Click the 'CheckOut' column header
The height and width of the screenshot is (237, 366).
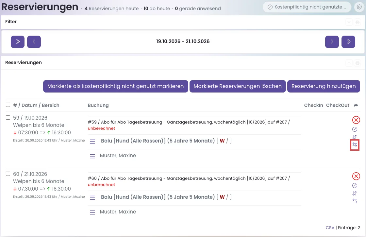click(x=338, y=105)
